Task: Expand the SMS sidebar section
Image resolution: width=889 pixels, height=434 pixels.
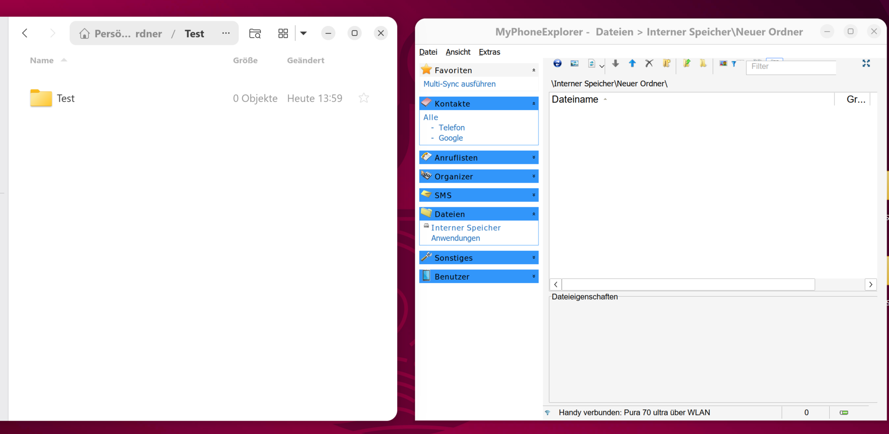Action: click(533, 195)
